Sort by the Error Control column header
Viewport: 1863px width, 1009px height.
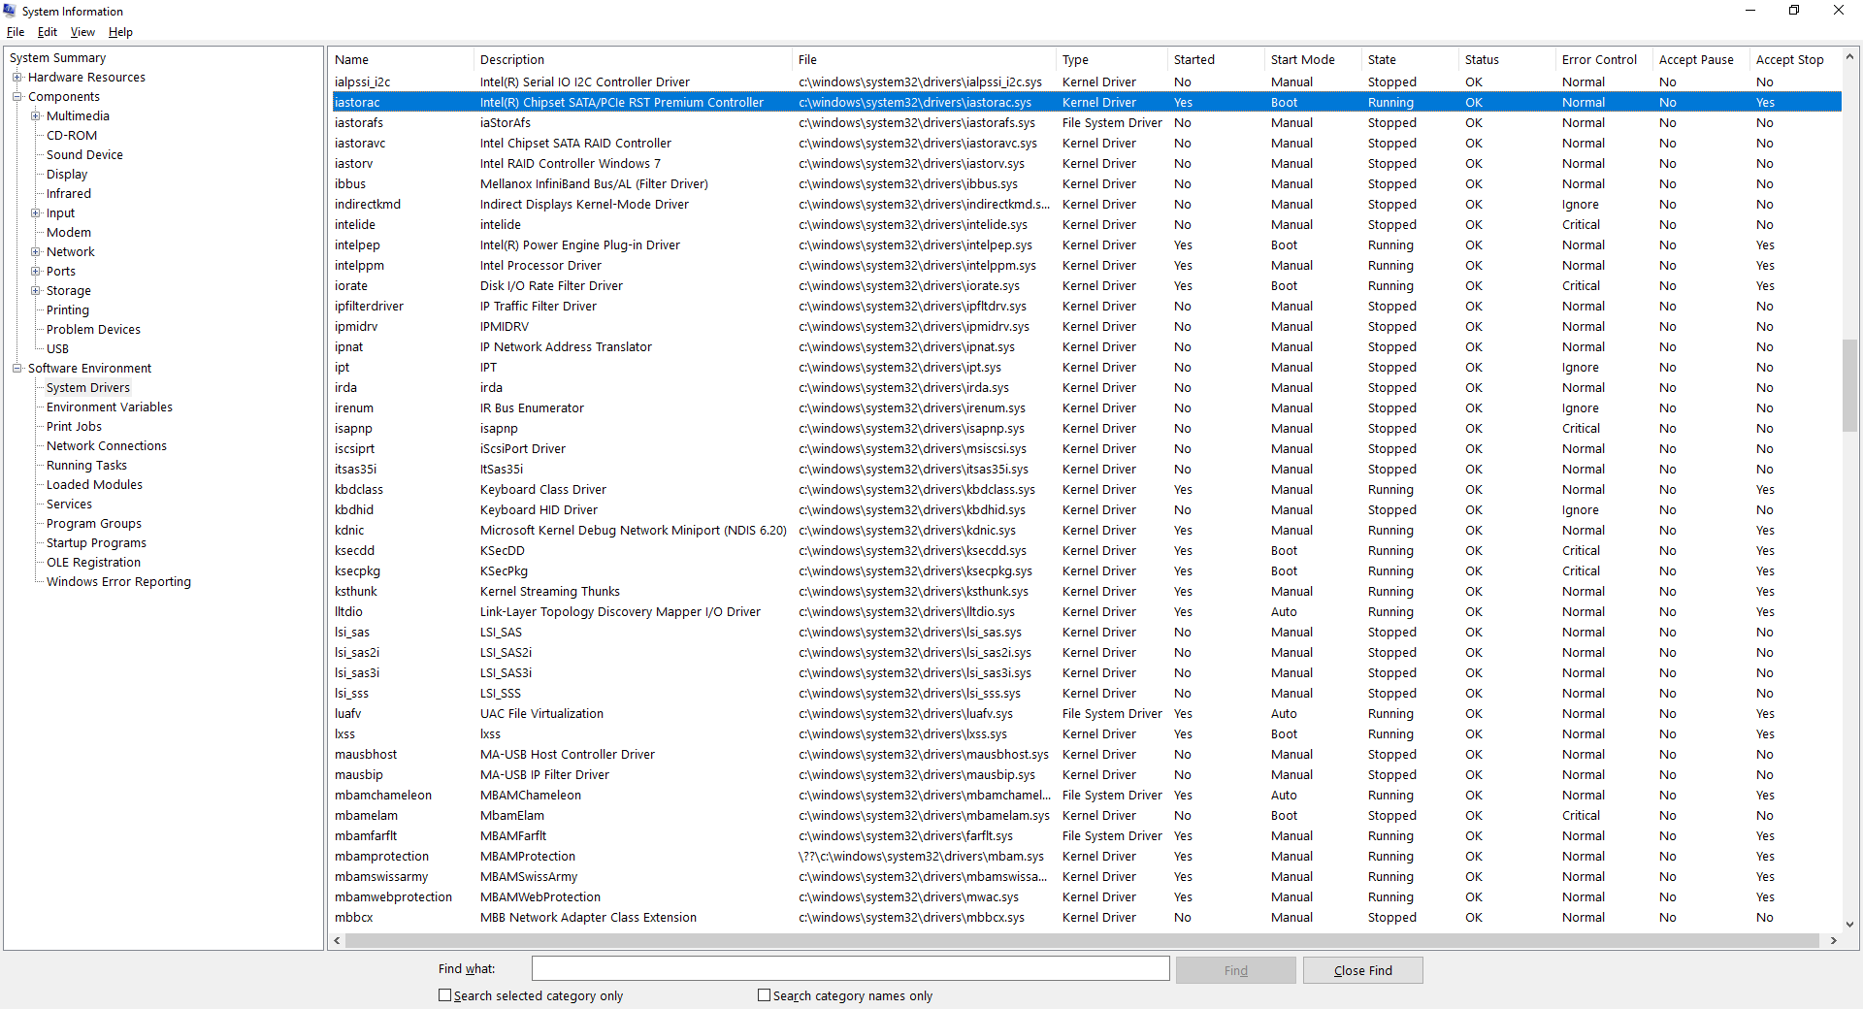(1604, 59)
